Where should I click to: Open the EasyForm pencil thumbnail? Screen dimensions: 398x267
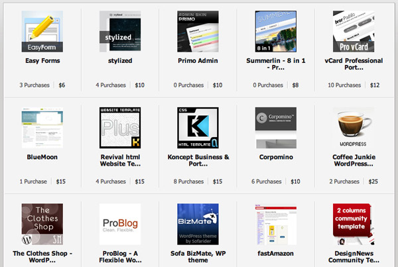[x=42, y=31]
